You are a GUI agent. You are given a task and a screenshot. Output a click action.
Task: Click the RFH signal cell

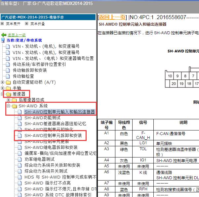coord(143,189)
